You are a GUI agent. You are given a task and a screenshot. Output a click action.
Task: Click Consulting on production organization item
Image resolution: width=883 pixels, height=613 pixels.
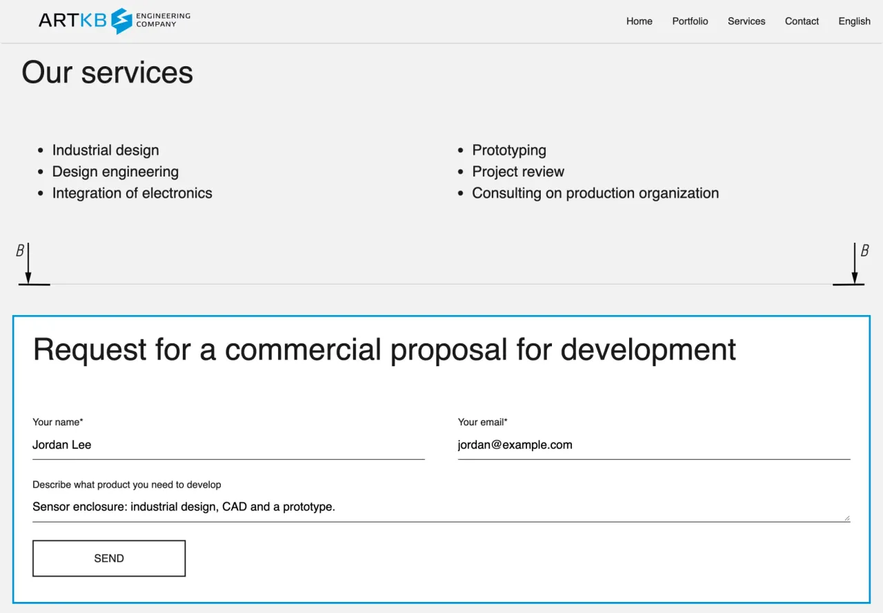[x=595, y=193]
